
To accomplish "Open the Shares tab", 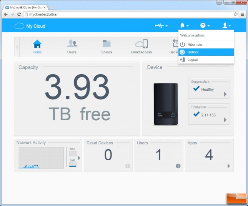I will 107,47.
